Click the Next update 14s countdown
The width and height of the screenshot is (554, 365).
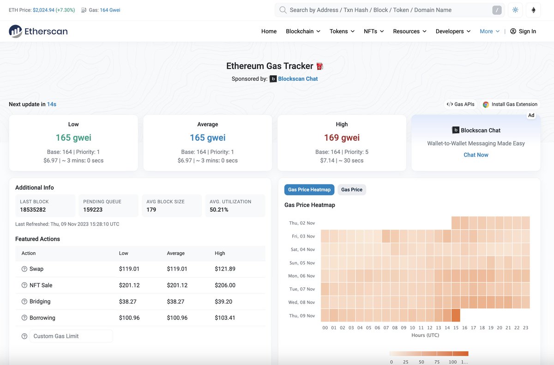52,104
